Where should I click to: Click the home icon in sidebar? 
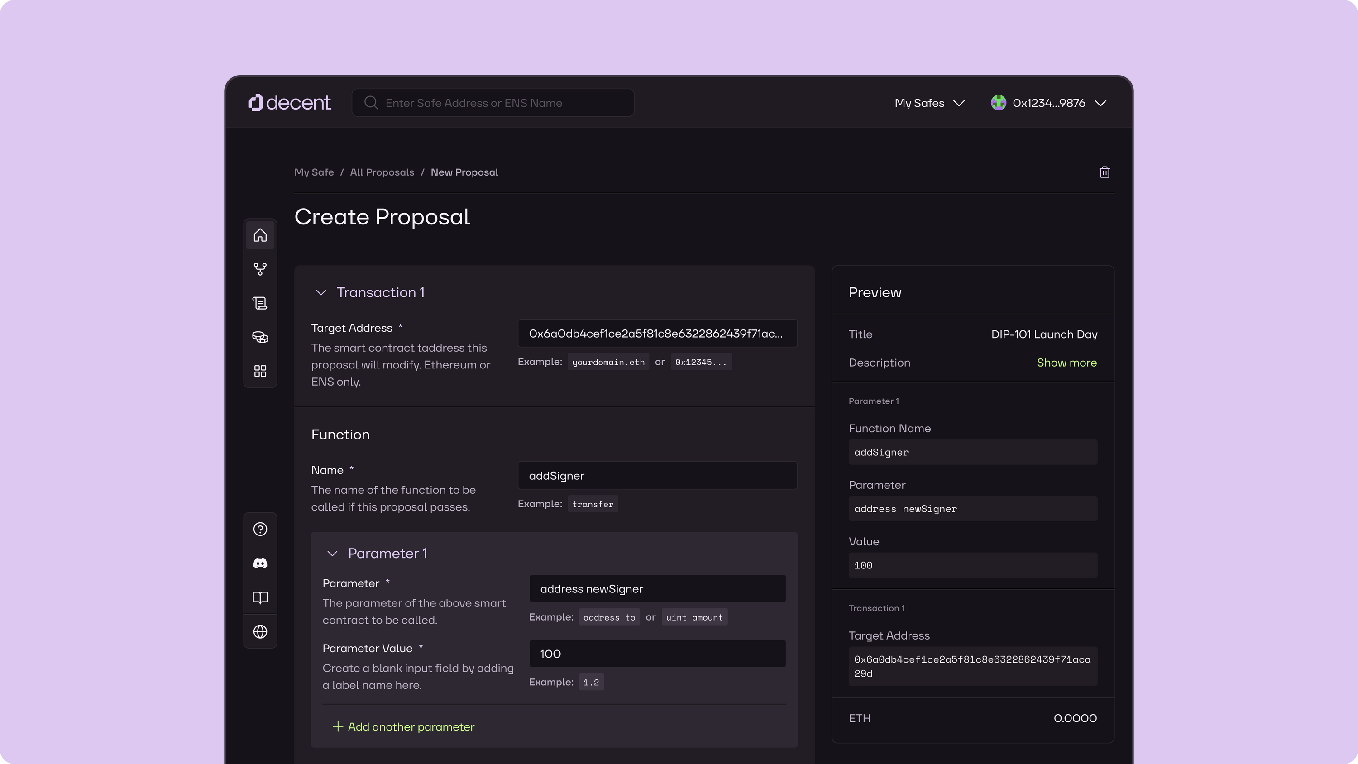(x=260, y=235)
